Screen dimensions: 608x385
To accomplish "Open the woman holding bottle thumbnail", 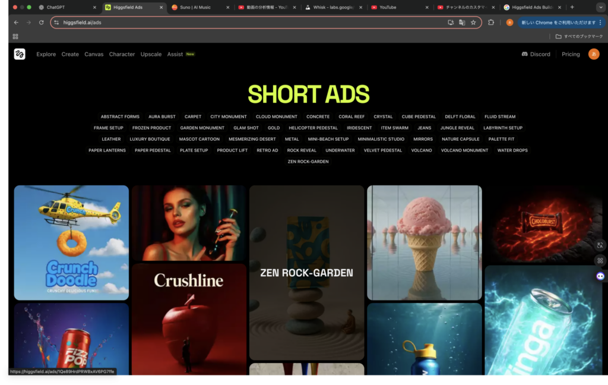I will coord(189,223).
